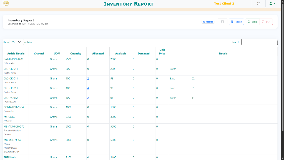
Task: Open the user profile menu
Action: 272,3
